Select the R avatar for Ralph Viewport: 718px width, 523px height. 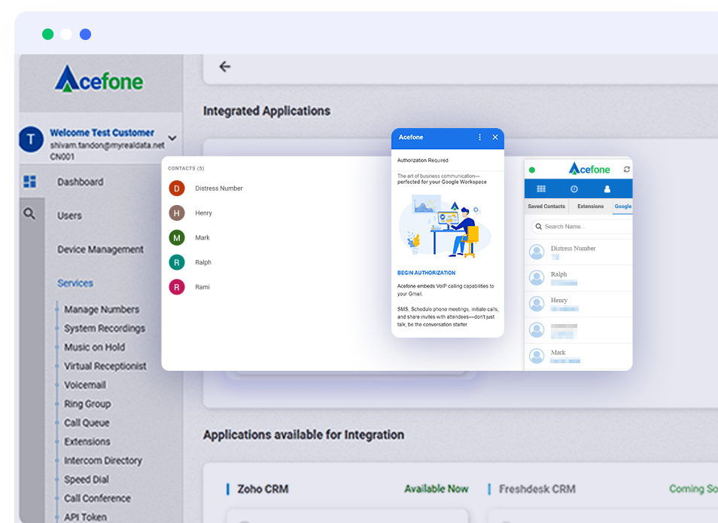tap(177, 263)
